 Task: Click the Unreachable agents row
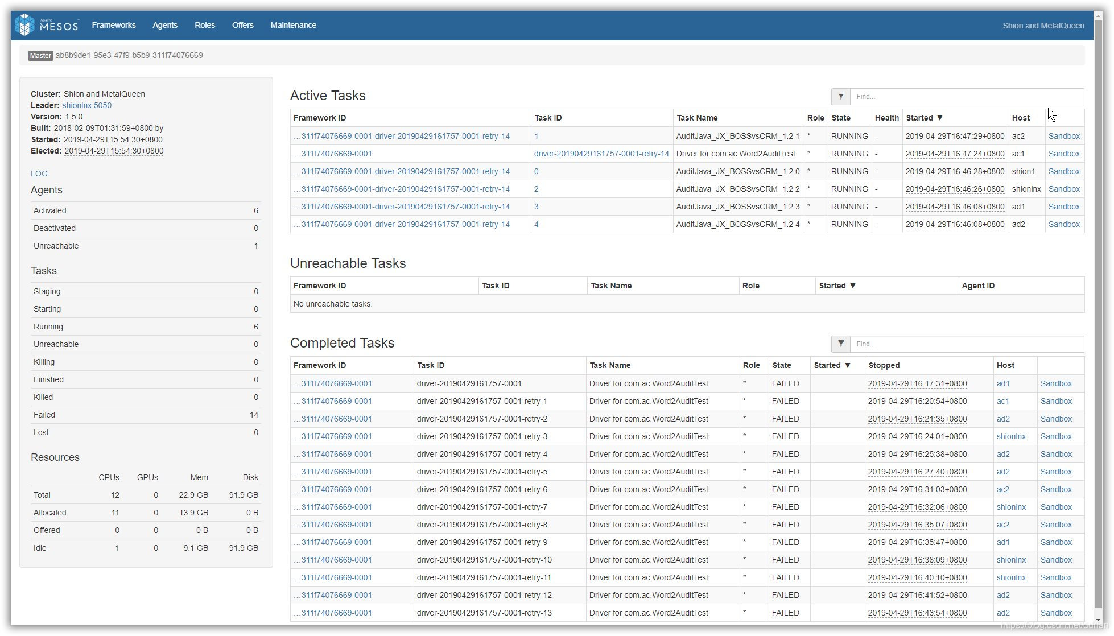pyautogui.click(x=146, y=246)
